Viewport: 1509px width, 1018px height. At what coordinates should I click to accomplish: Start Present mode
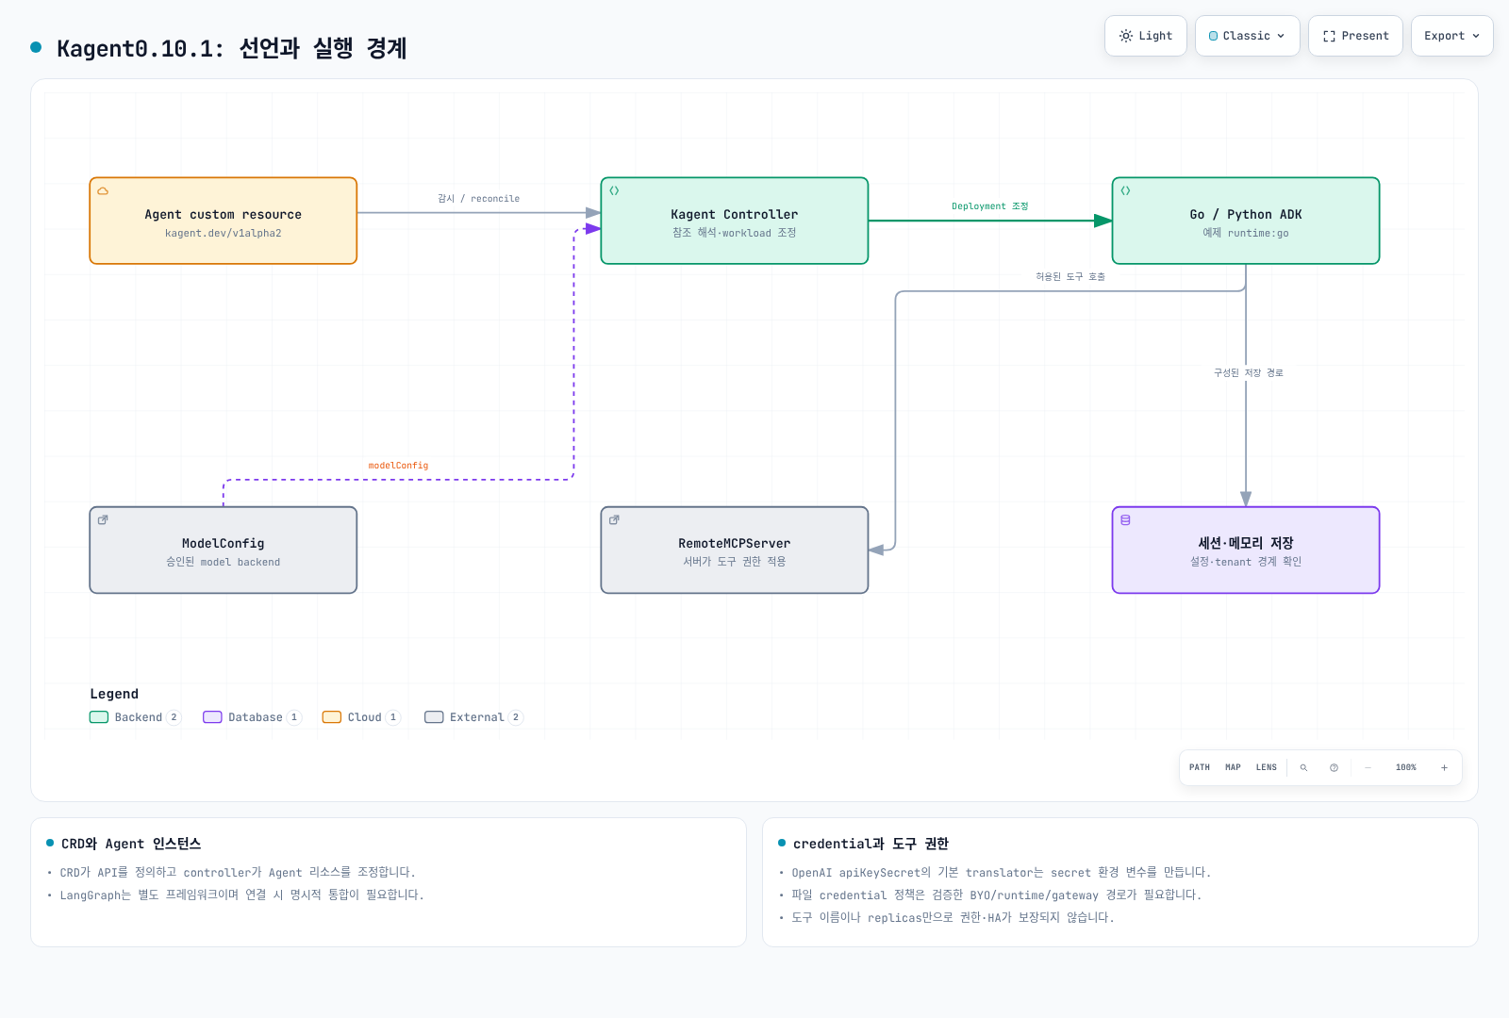[x=1355, y=36]
